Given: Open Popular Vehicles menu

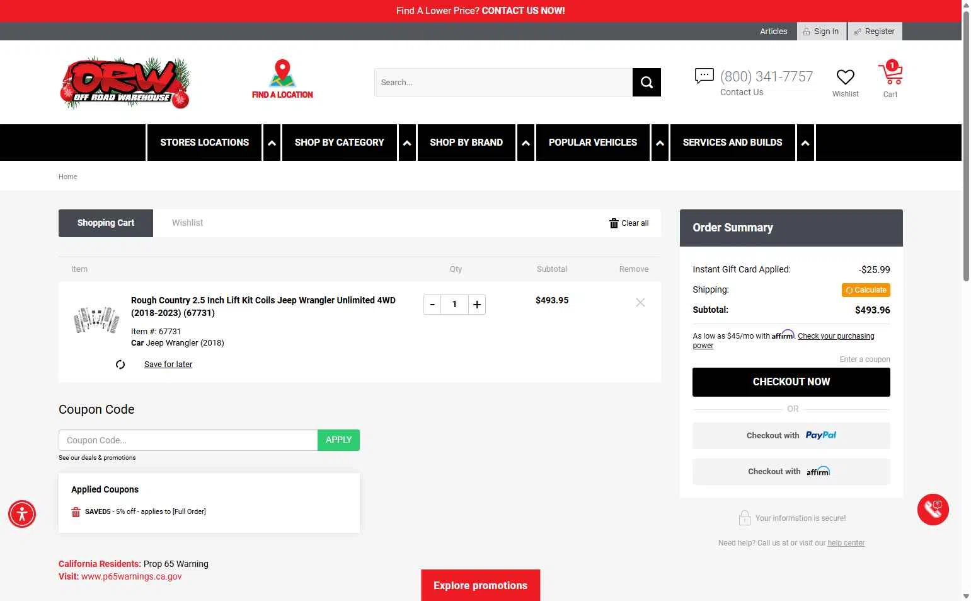Looking at the screenshot, I should click(593, 143).
